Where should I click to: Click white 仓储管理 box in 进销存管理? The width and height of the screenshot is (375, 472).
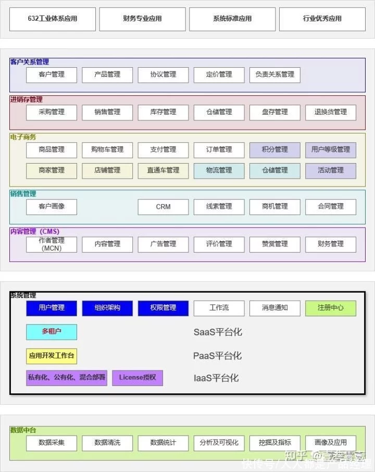pyautogui.click(x=219, y=113)
